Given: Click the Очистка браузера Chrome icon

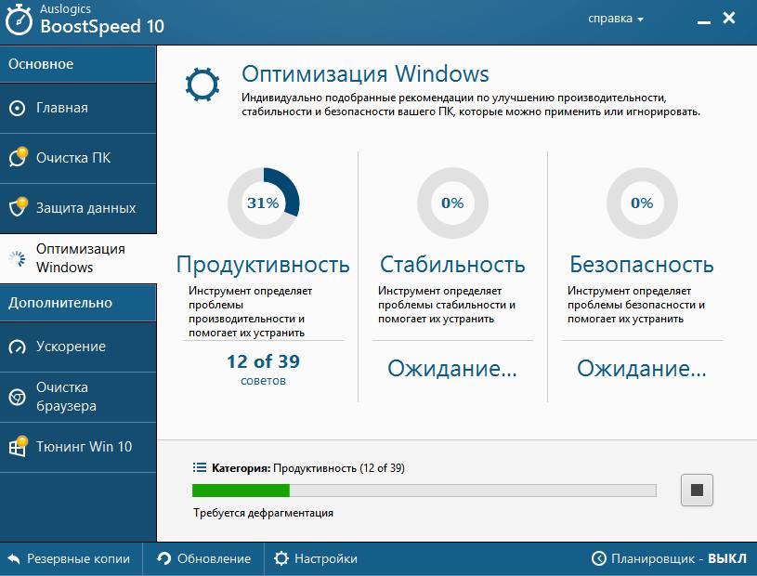Looking at the screenshot, I should (18, 397).
